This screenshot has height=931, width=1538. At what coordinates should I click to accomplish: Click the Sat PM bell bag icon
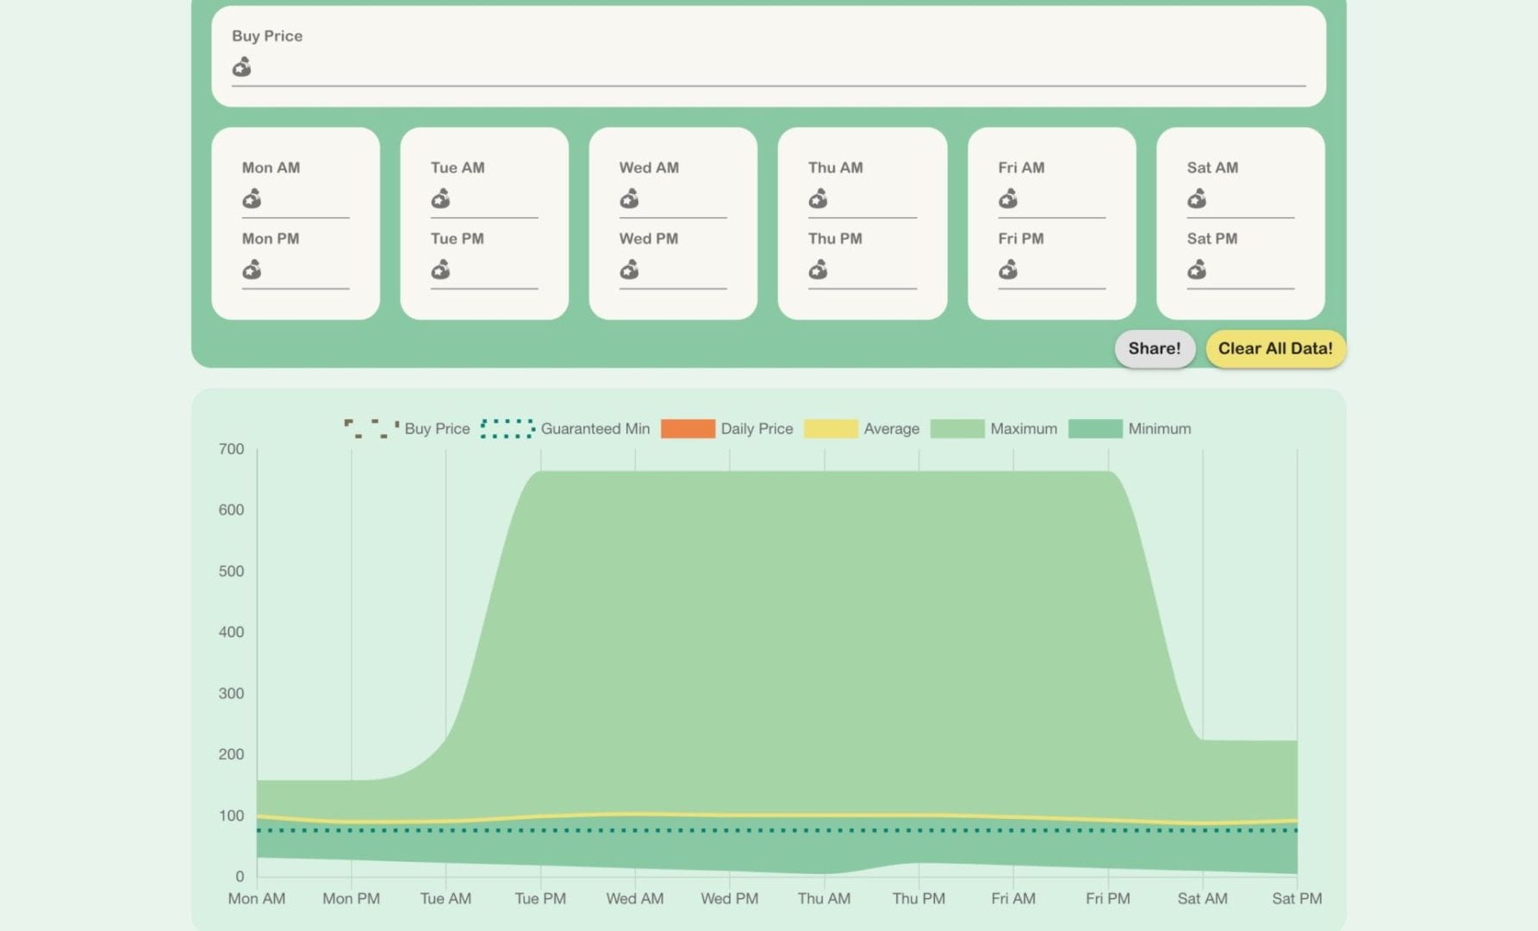tap(1196, 271)
